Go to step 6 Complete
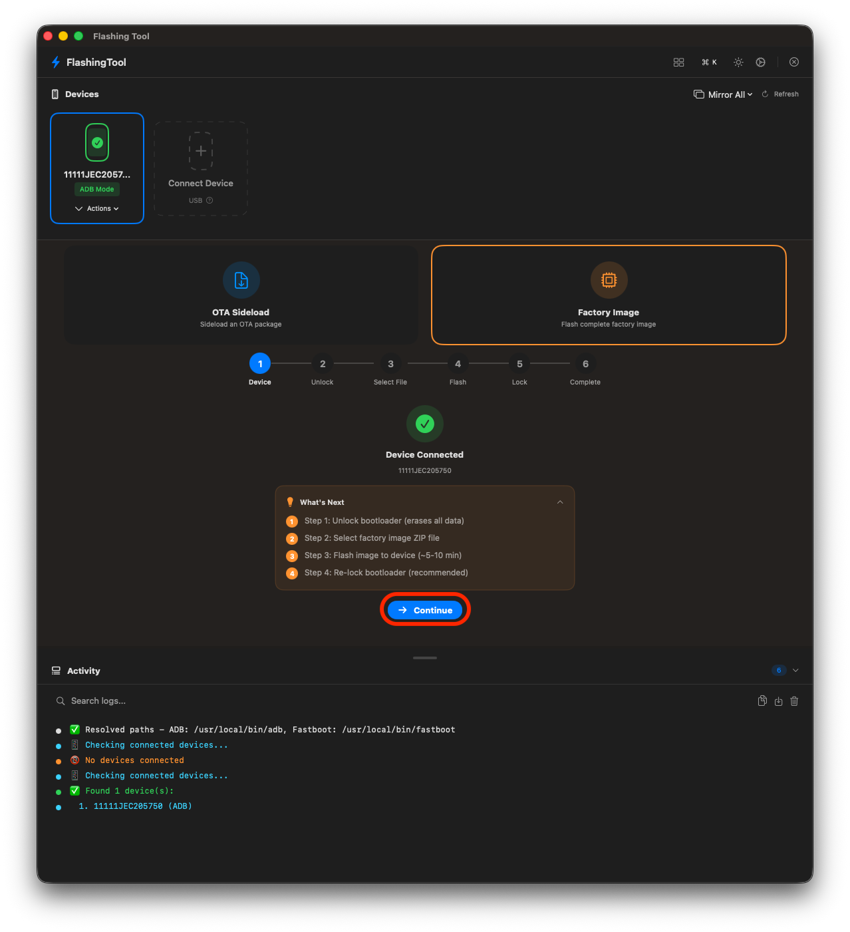850x932 pixels. (585, 364)
